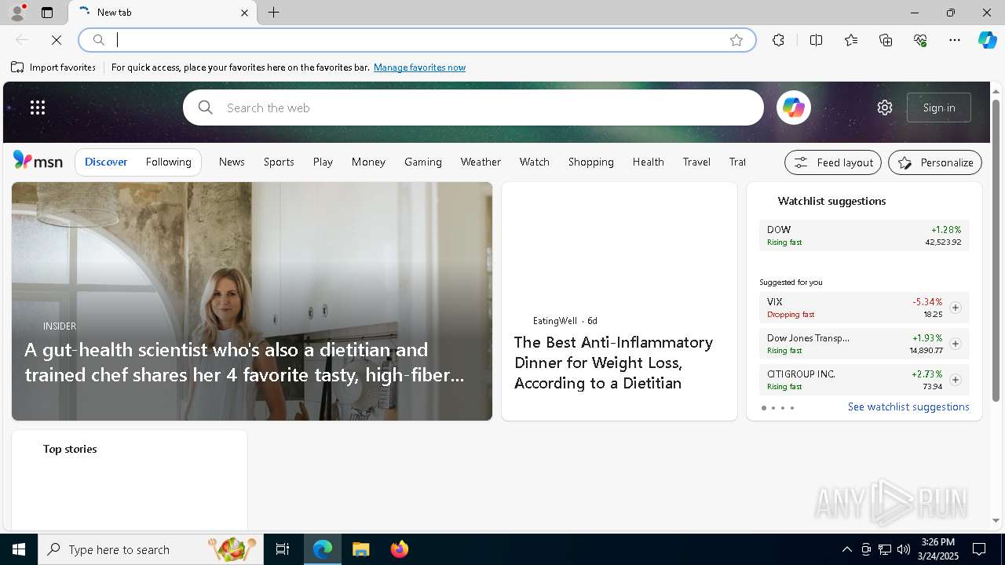Select the second watchlist pagination dot
The image size is (1005, 565).
coord(773,408)
